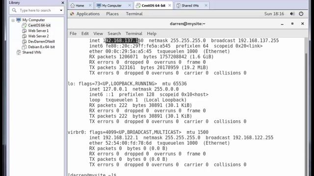Image resolution: width=314 pixels, height=176 pixels.
Task: Click the text 'inet 127.0.0.1'
Action: click(108, 89)
